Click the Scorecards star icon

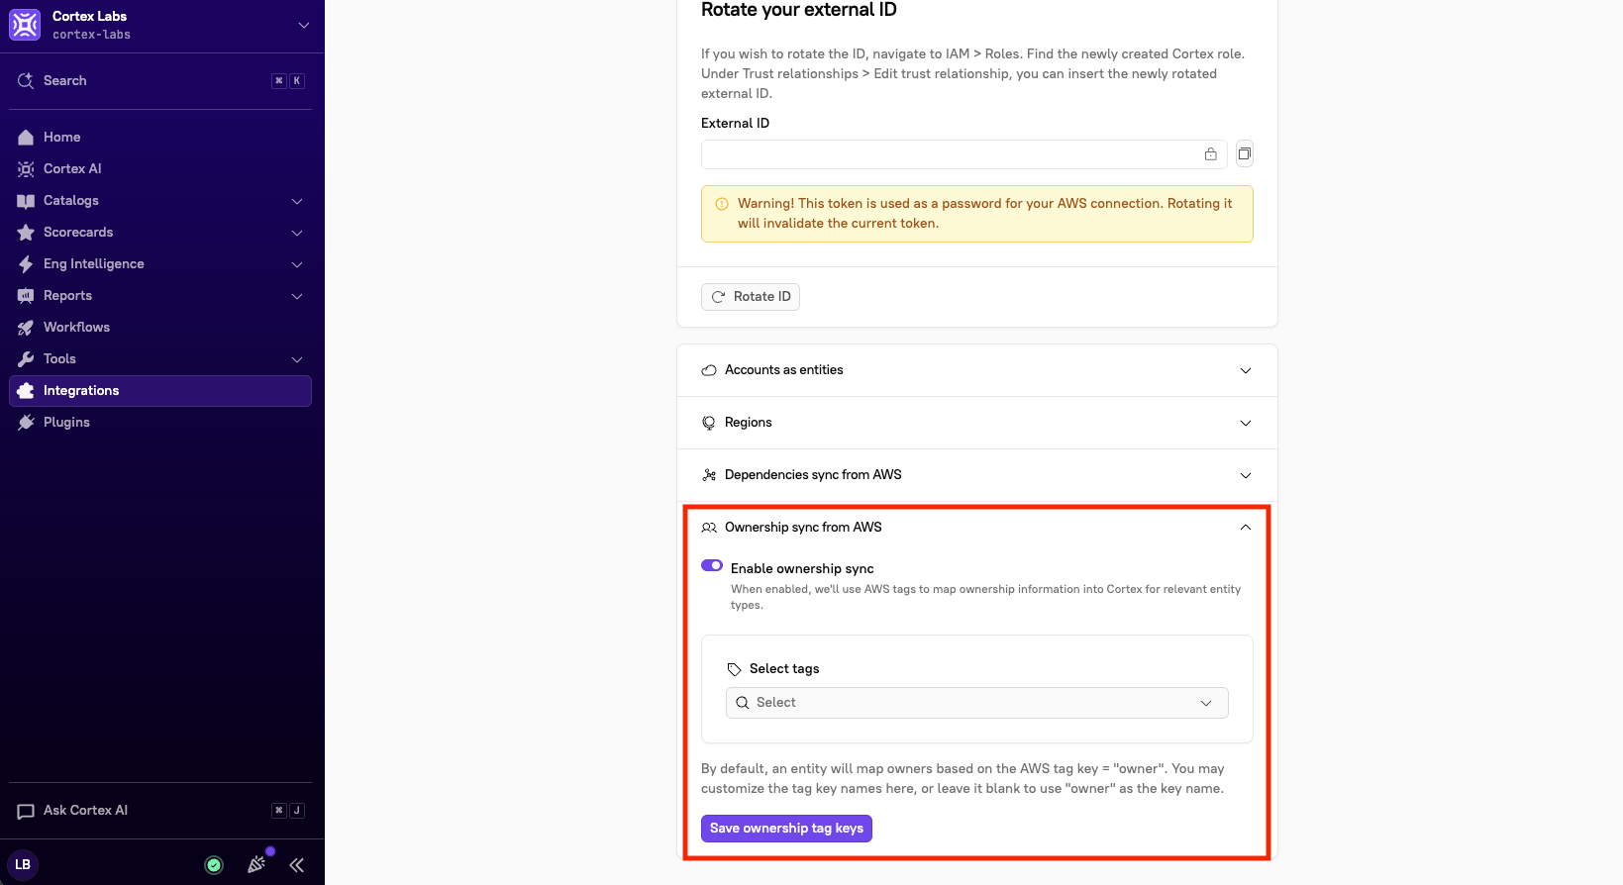pyautogui.click(x=26, y=233)
